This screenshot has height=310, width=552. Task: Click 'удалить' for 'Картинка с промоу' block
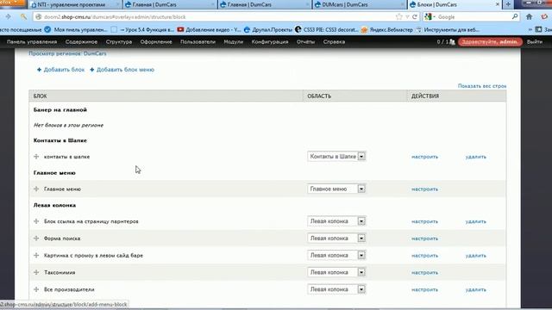point(475,256)
